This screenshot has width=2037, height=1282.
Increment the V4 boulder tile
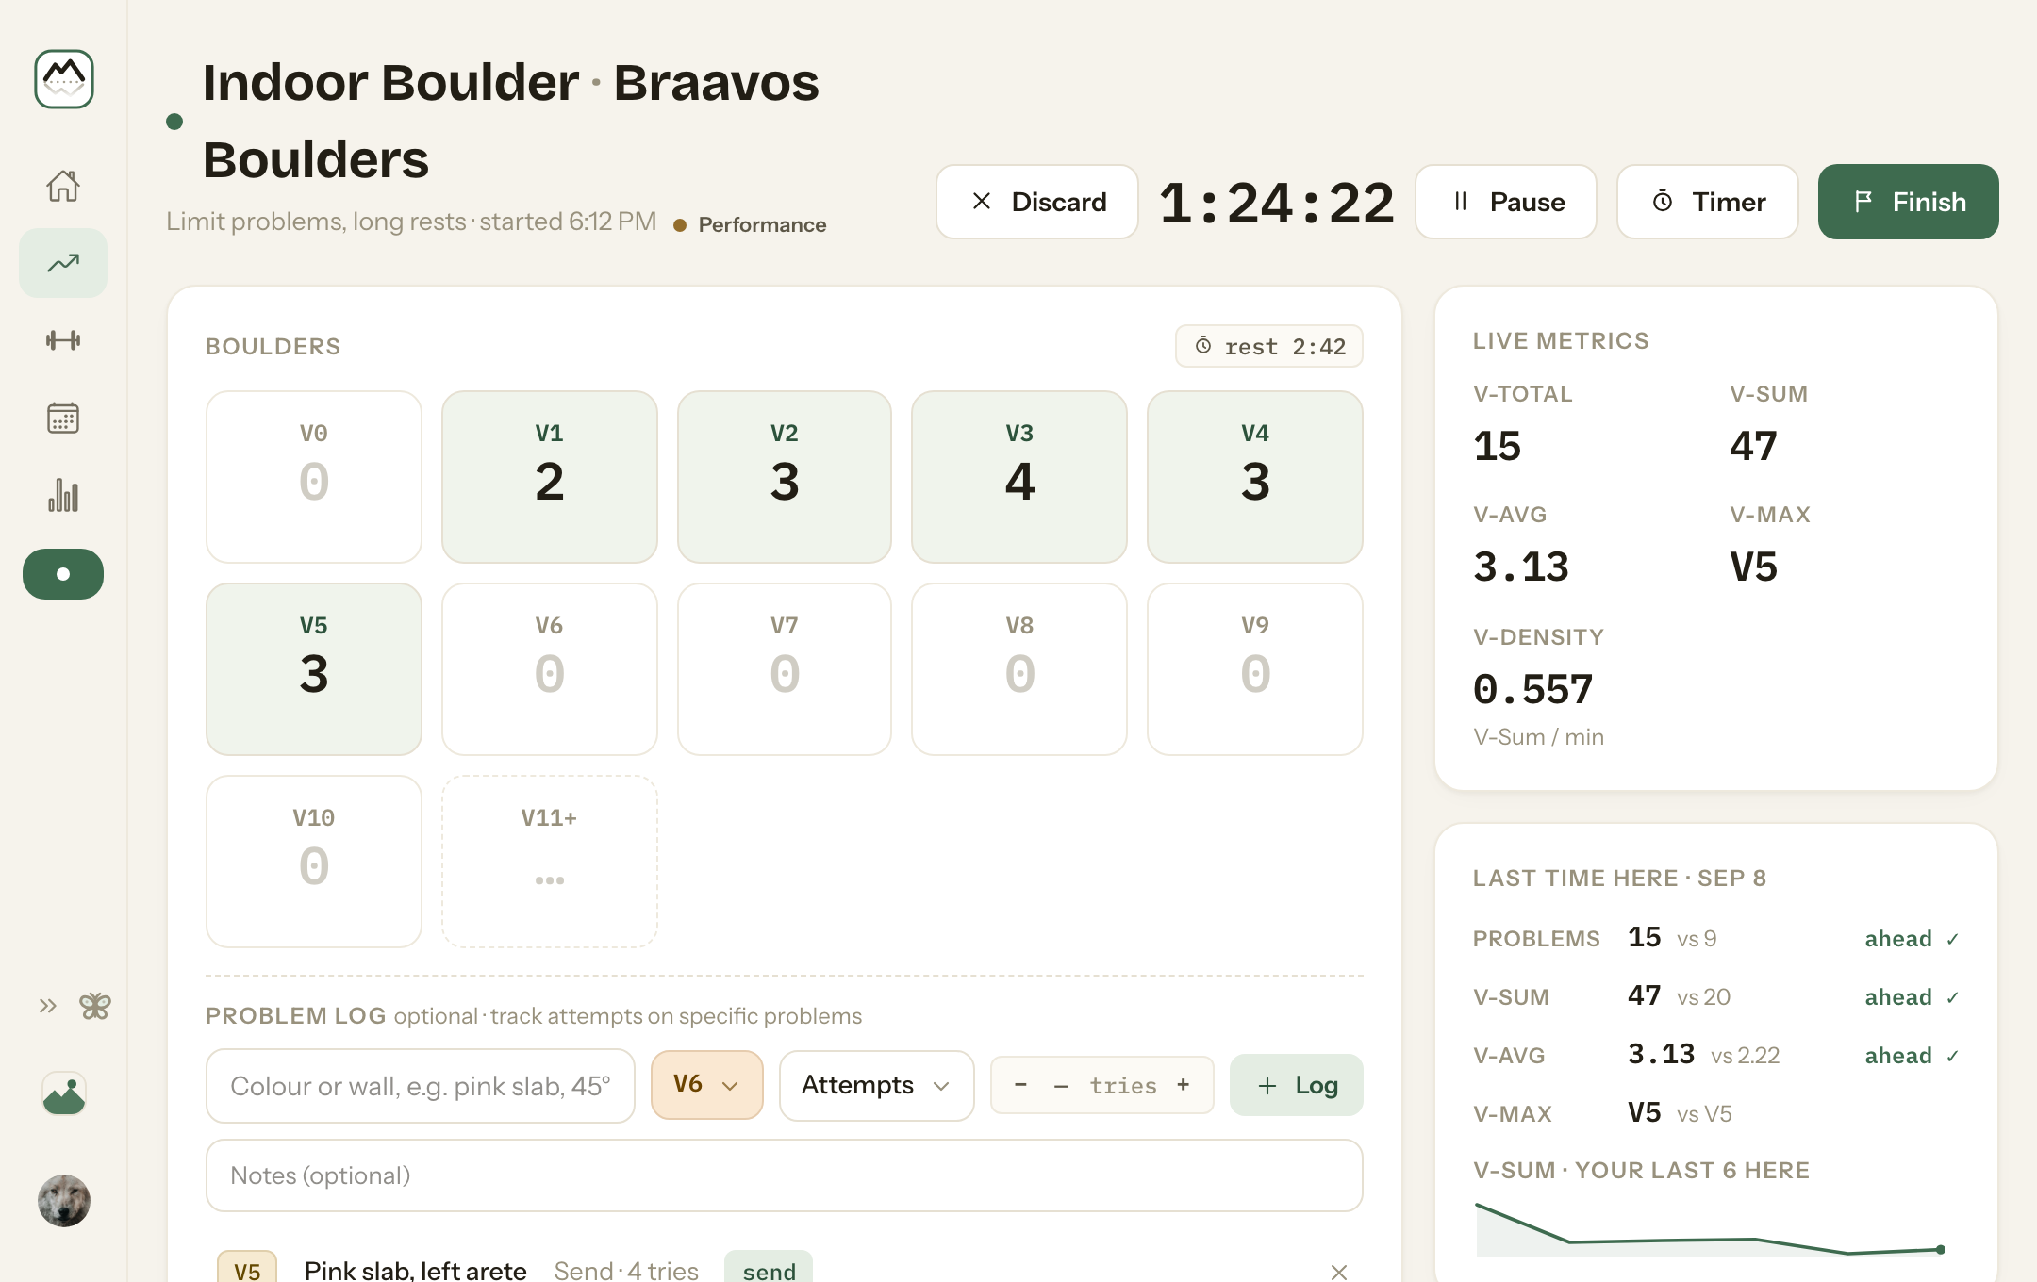(1255, 477)
